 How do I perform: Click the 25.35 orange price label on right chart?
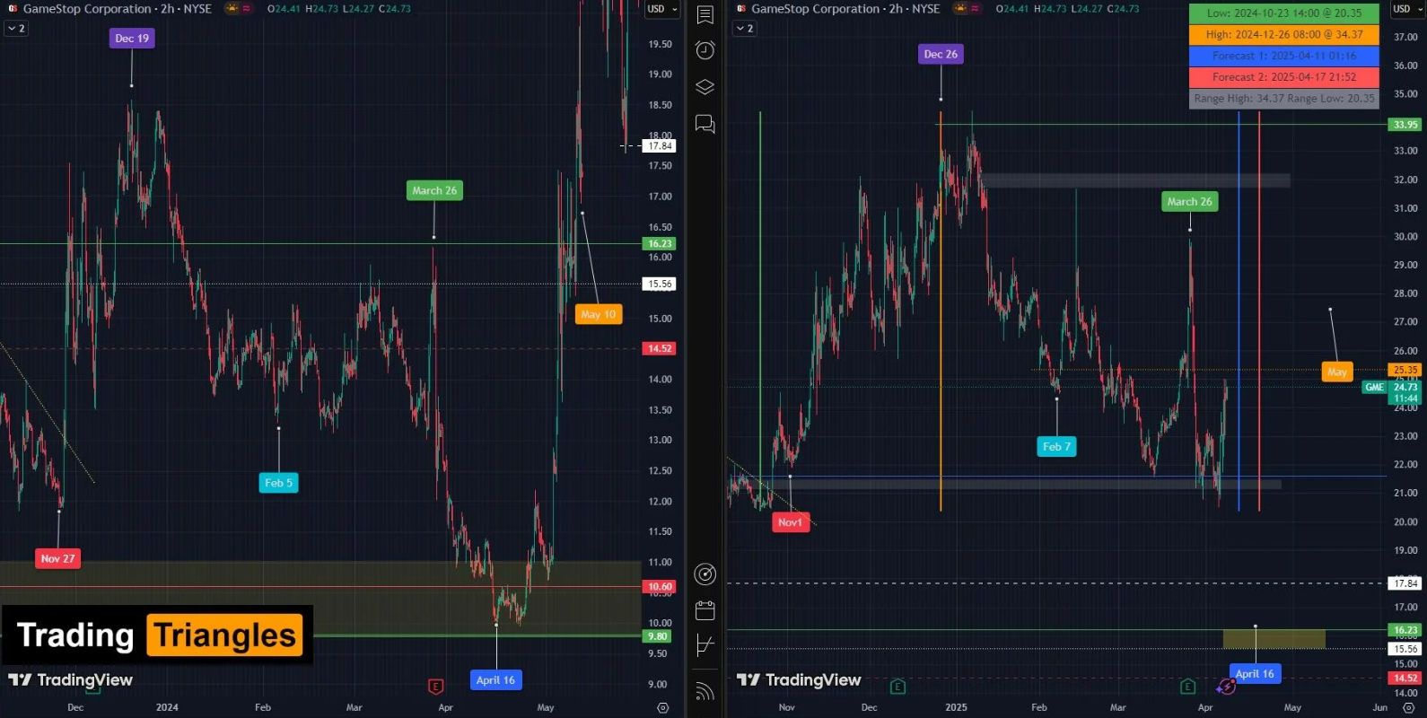(x=1405, y=370)
